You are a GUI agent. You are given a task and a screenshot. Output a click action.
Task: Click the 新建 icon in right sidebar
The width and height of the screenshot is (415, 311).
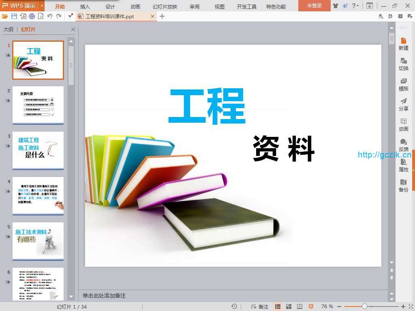coord(403,44)
